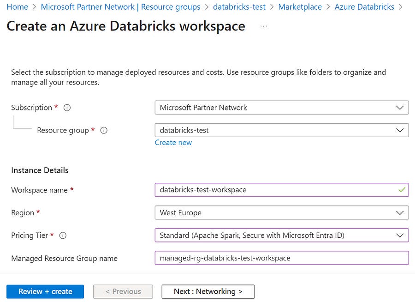This screenshot has width=415, height=302.
Task: Click the Workspace name label
Action: [x=40, y=190]
